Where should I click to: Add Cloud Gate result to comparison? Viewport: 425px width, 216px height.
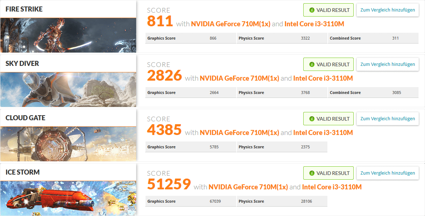click(388, 119)
